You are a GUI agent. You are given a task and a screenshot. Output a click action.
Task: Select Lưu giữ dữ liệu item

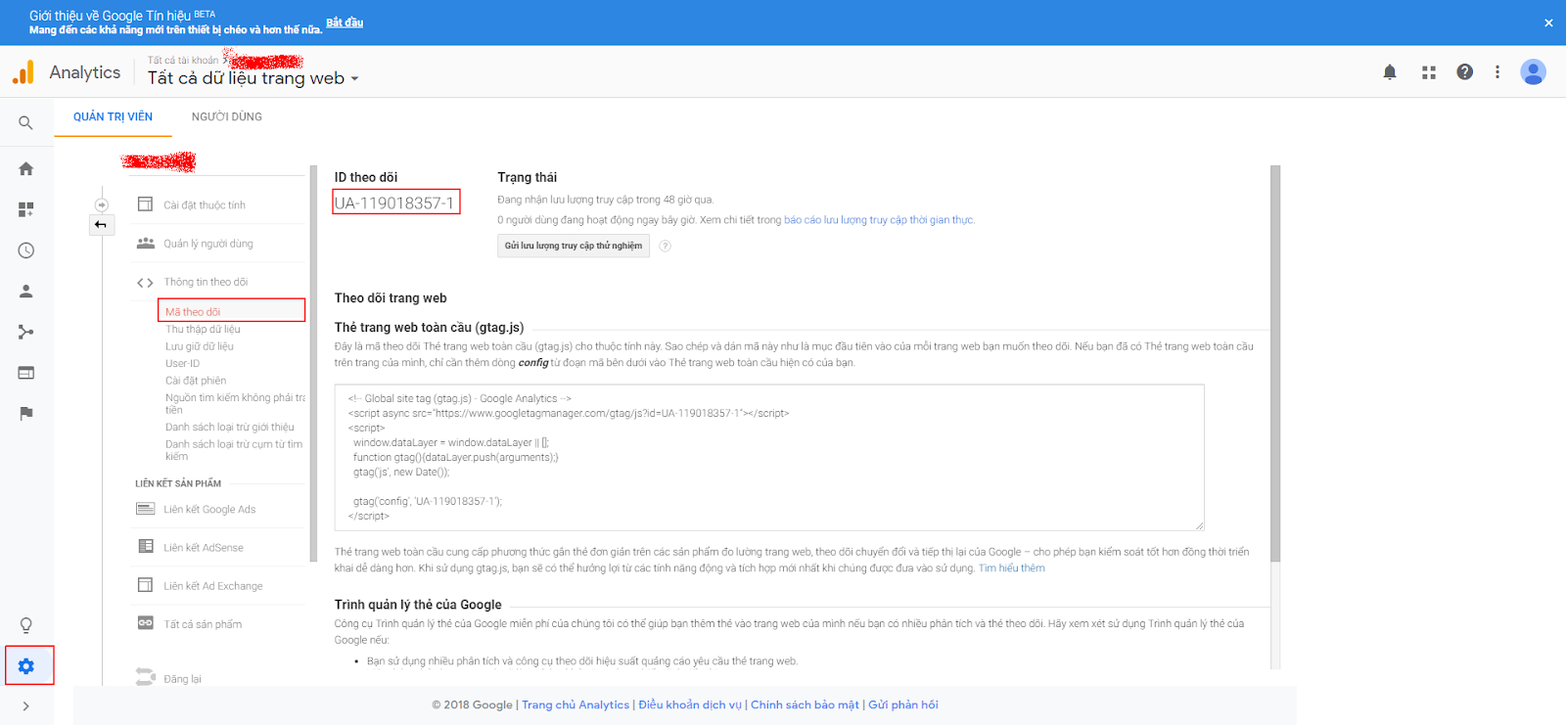(x=200, y=346)
